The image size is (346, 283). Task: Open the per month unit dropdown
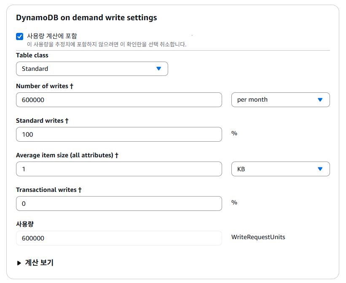[x=280, y=100]
